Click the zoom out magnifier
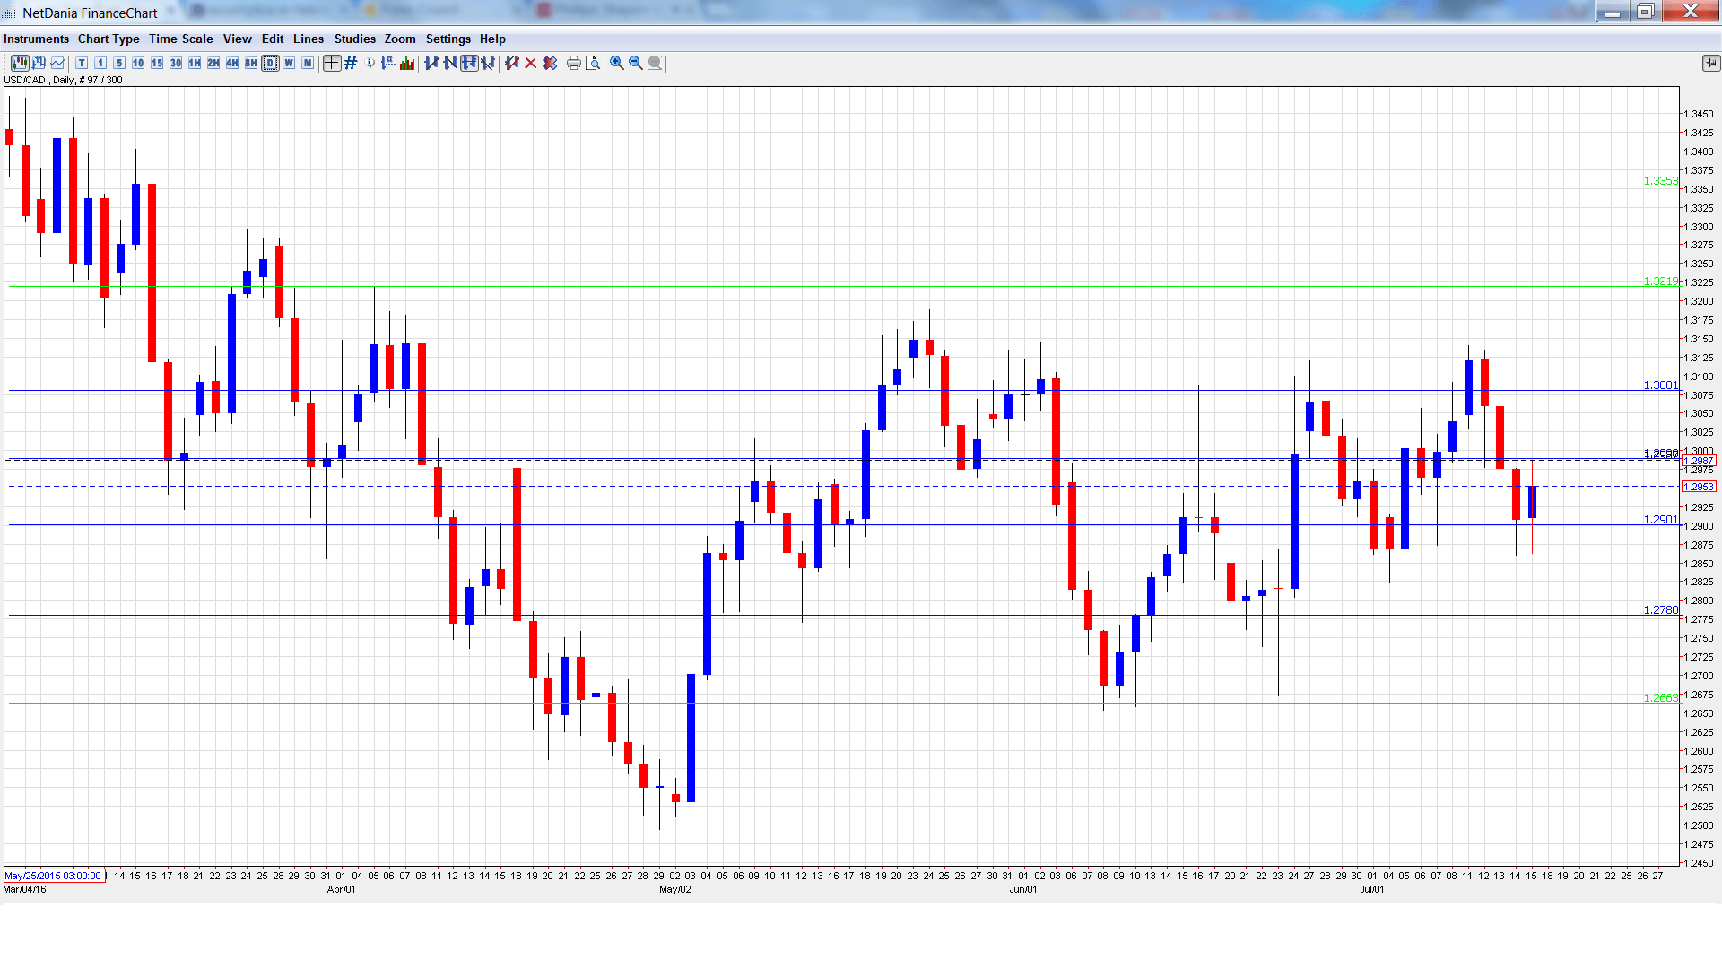This screenshot has width=1722, height=968. [x=636, y=63]
